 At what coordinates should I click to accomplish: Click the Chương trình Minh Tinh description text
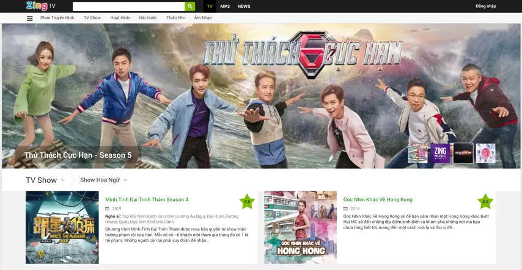coord(177,235)
